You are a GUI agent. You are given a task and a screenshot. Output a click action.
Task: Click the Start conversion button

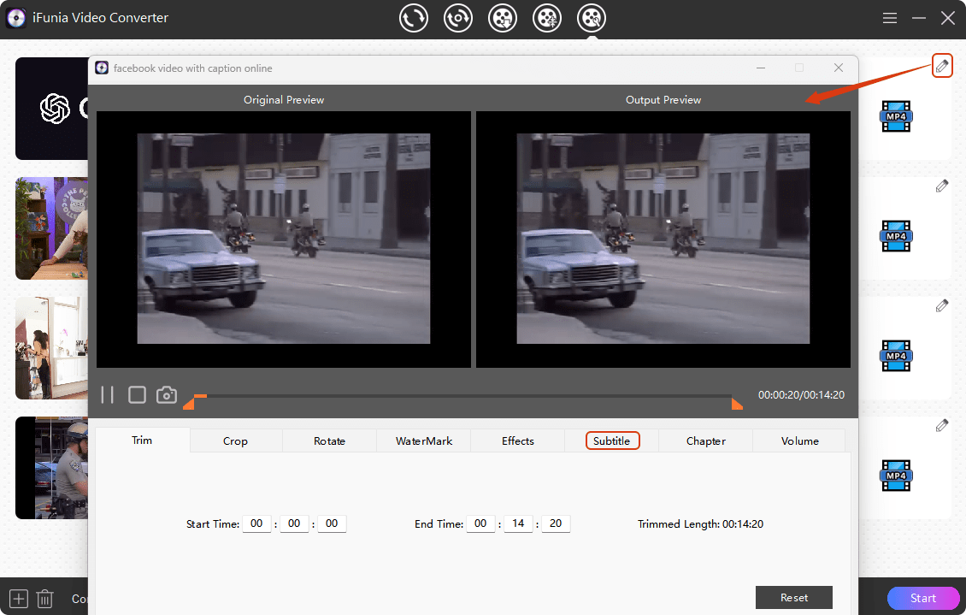(x=923, y=598)
